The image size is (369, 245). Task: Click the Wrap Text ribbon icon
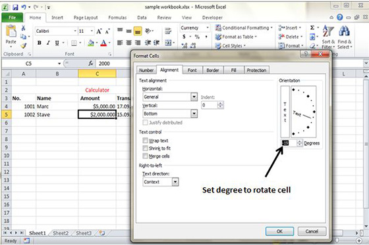[x=168, y=31]
